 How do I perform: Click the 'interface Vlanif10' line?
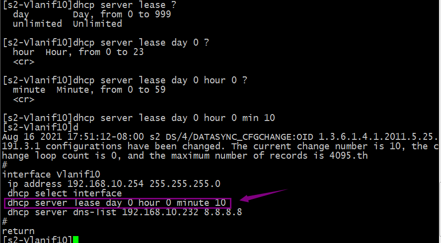[x=51, y=175]
